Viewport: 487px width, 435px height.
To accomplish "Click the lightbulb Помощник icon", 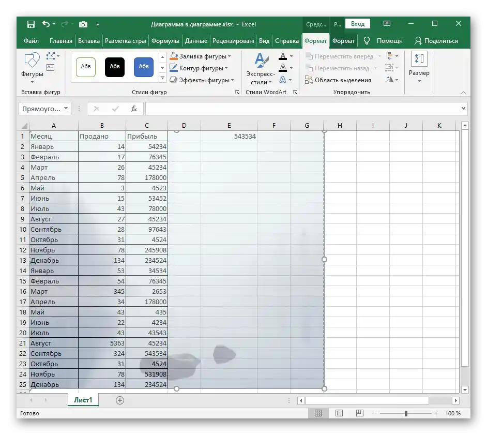I will pyautogui.click(x=367, y=41).
